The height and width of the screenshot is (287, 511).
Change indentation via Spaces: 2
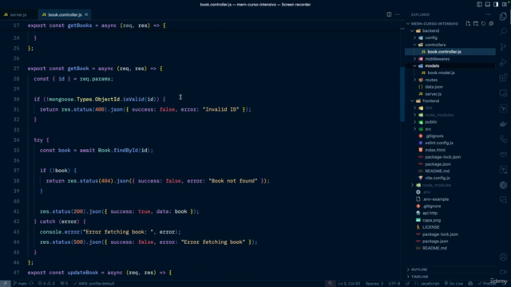[x=374, y=284]
